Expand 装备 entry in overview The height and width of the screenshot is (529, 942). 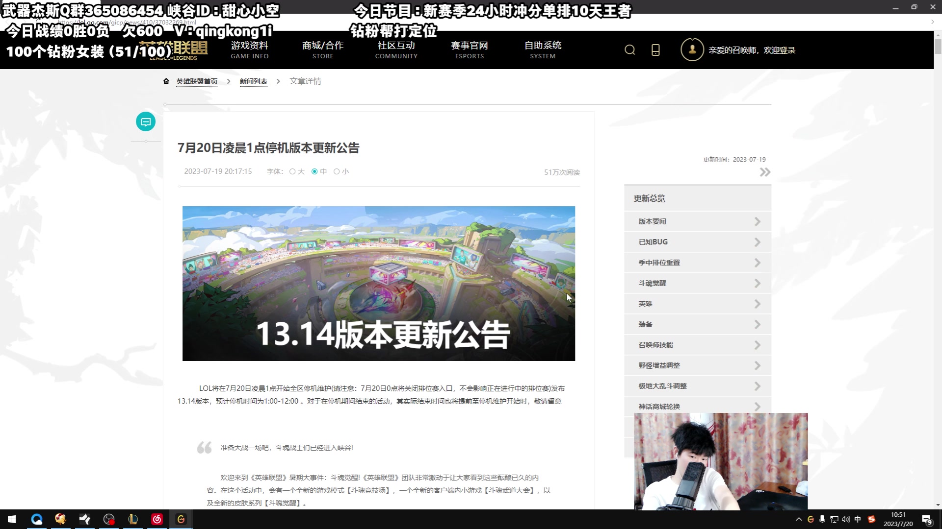tap(698, 325)
